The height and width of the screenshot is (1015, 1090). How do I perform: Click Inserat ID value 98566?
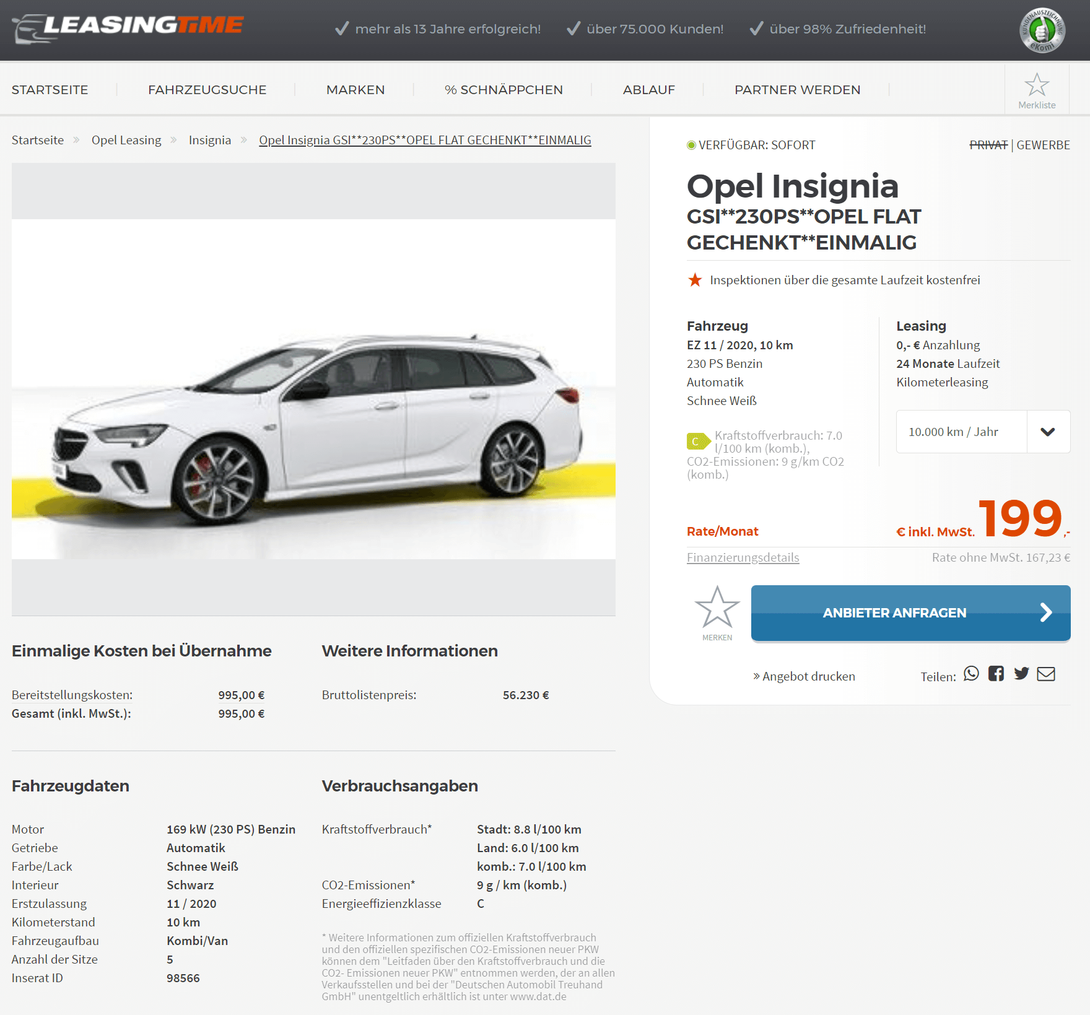183,978
